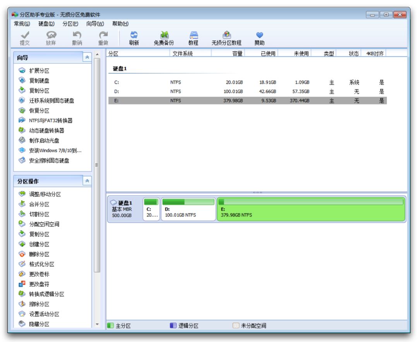Sort by 容量 column header
418x342 pixels.
coord(237,53)
